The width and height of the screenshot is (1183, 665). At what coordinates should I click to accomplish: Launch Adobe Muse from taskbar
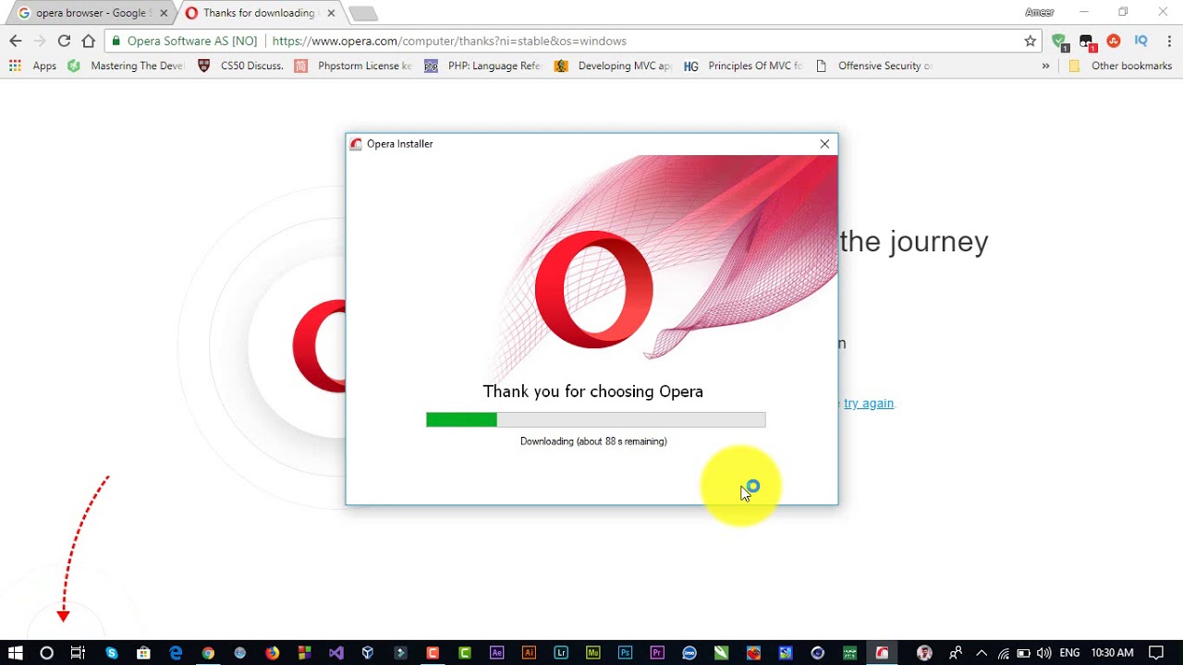coord(592,653)
